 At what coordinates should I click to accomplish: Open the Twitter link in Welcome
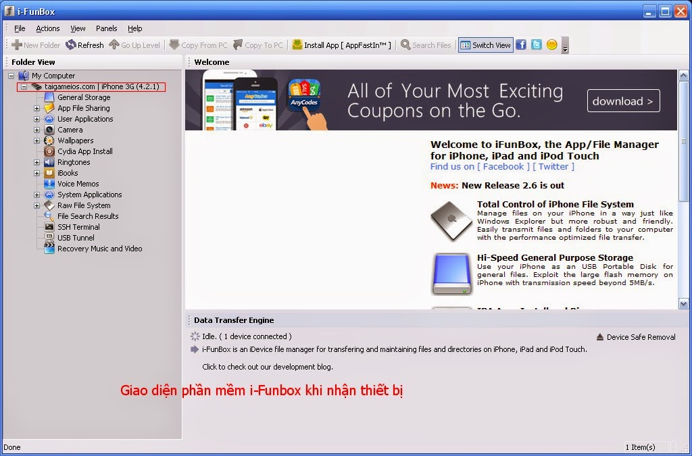pyautogui.click(x=553, y=167)
